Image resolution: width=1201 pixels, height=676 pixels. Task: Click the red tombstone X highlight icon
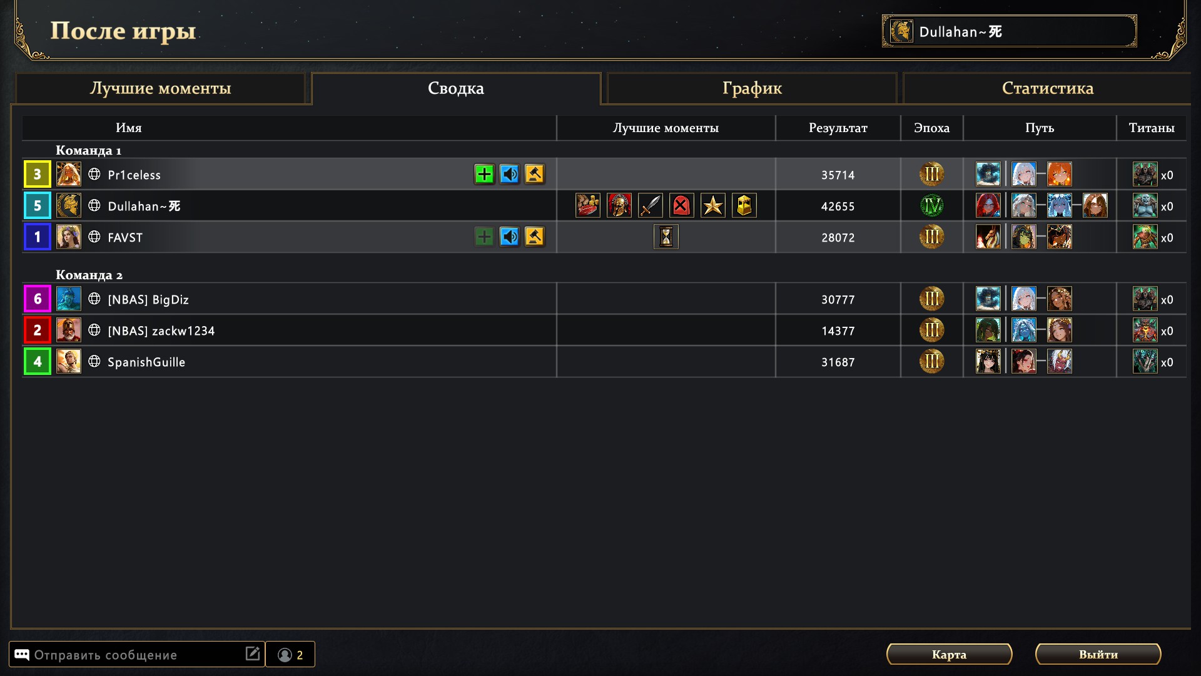(681, 205)
